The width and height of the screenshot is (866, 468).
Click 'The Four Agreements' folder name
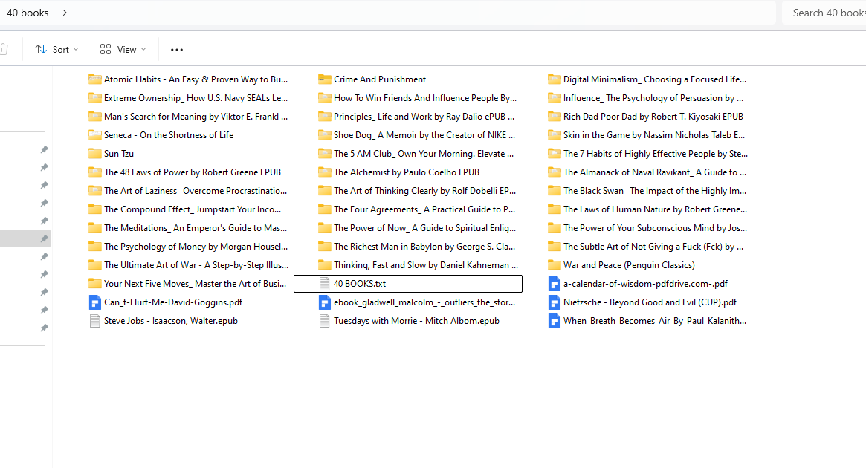click(424, 209)
